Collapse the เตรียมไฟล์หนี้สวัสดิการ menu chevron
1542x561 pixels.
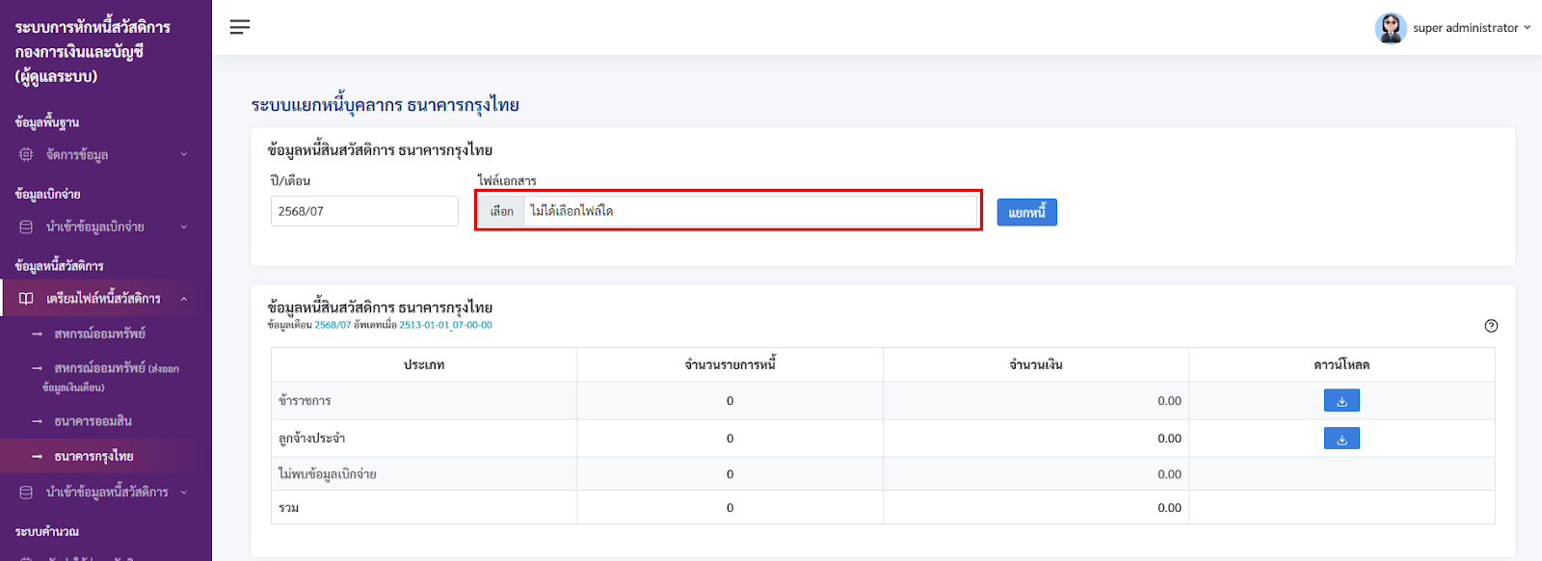click(184, 299)
